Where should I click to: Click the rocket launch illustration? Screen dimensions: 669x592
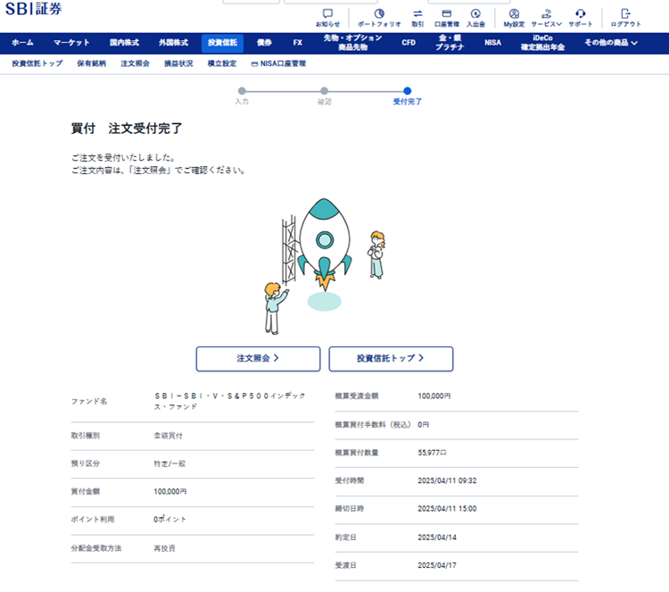tap(325, 266)
